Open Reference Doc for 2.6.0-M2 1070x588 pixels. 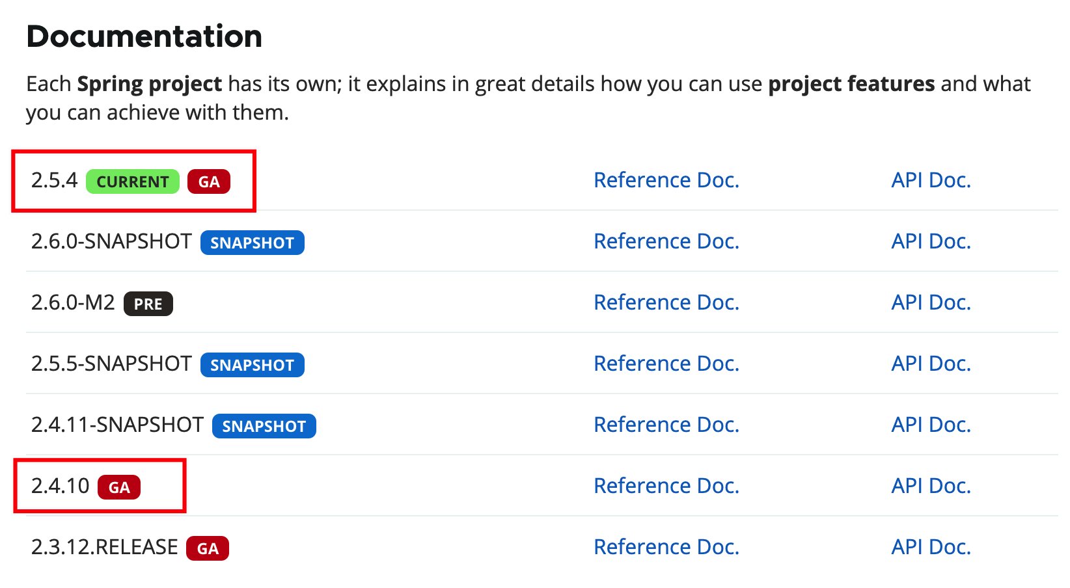[666, 302]
